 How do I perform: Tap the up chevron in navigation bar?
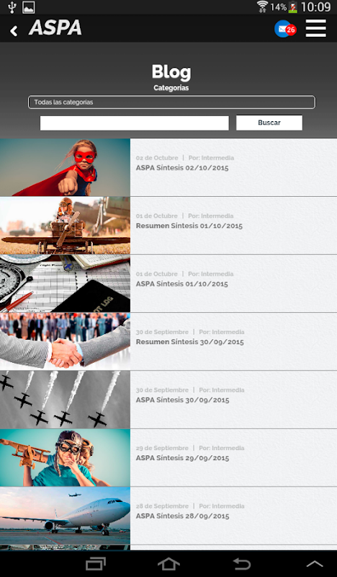[x=315, y=564]
